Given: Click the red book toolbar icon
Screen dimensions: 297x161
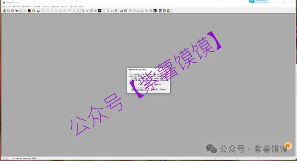Looking at the screenshot, I should click(29, 11).
